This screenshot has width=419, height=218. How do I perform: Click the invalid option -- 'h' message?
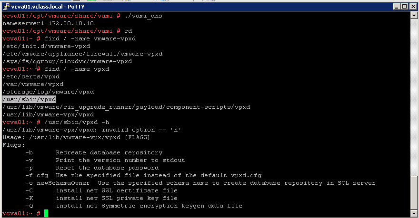(x=141, y=130)
